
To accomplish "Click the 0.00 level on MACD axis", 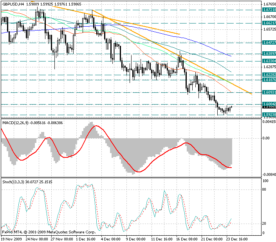I will pyautogui.click(x=266, y=138).
